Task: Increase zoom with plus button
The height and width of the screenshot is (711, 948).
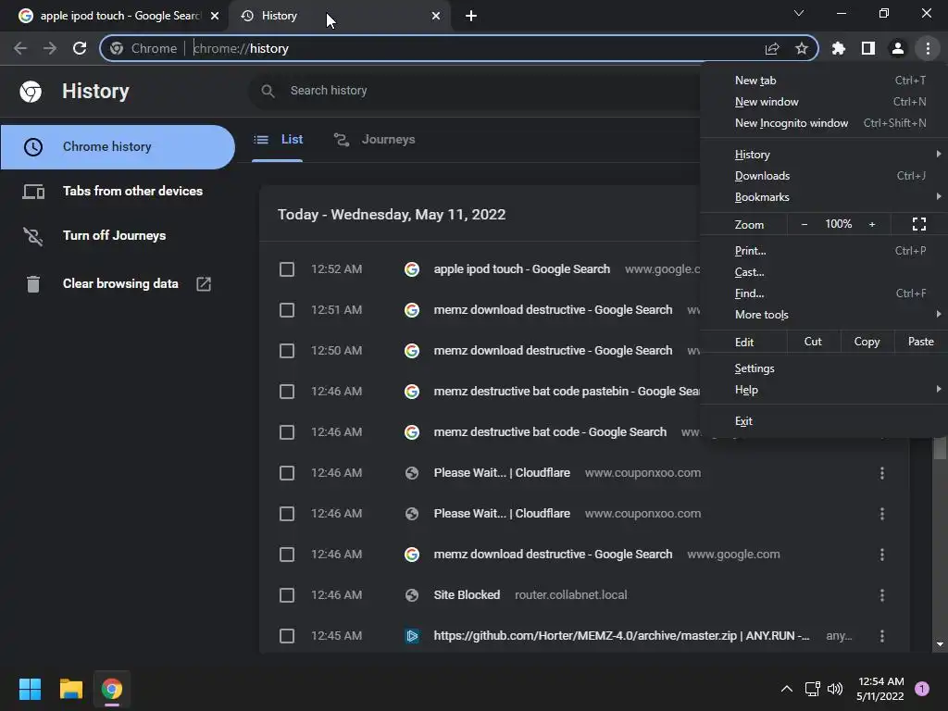Action: coord(872,224)
